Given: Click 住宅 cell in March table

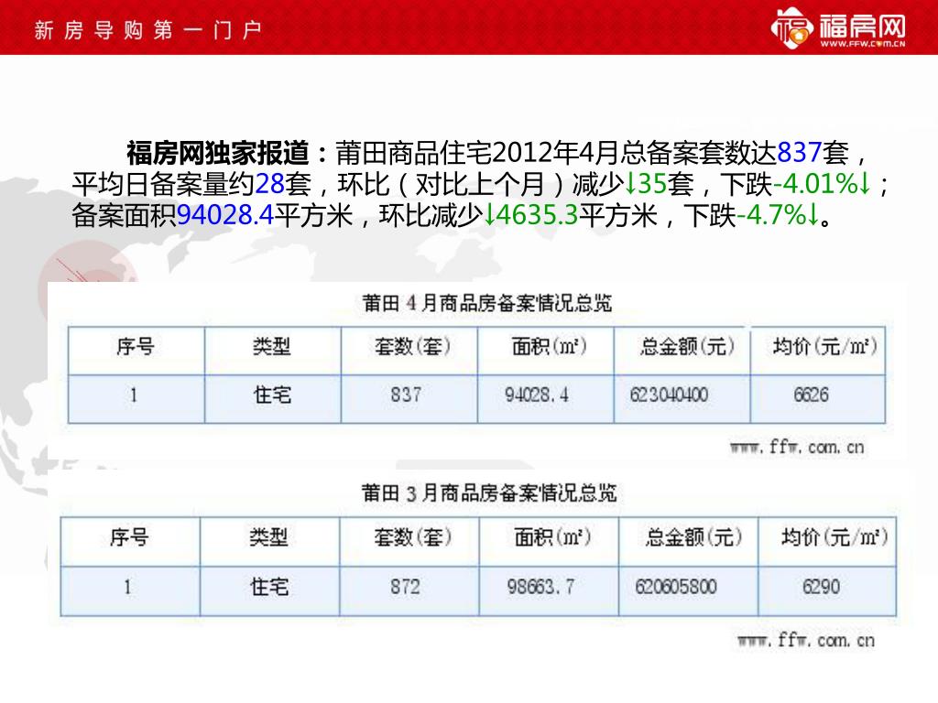Looking at the screenshot, I should [x=269, y=587].
